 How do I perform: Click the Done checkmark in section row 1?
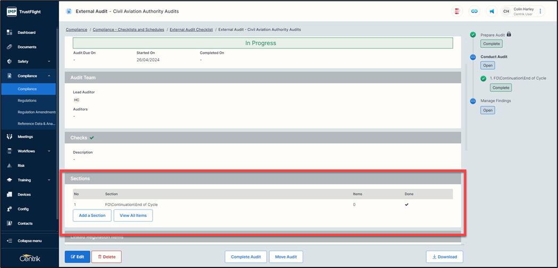click(407, 205)
